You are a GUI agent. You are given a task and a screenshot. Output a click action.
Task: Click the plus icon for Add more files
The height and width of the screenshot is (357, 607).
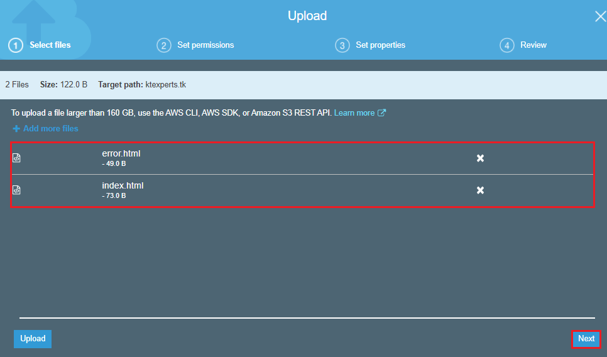click(x=16, y=129)
